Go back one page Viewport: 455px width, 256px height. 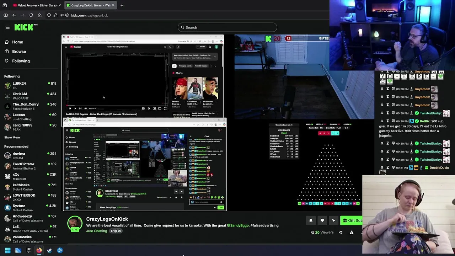click(x=14, y=15)
